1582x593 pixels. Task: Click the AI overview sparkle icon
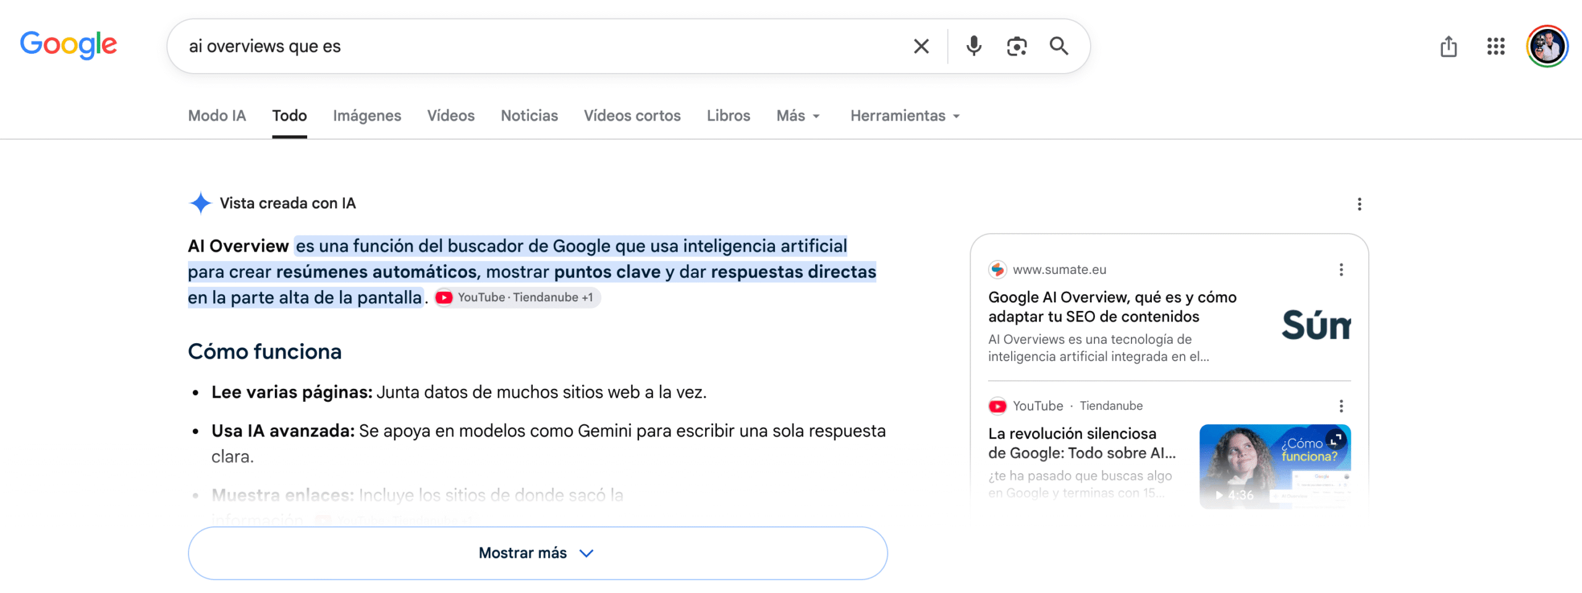(x=200, y=203)
